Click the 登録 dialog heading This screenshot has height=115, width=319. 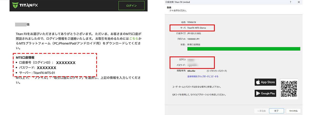169,7
